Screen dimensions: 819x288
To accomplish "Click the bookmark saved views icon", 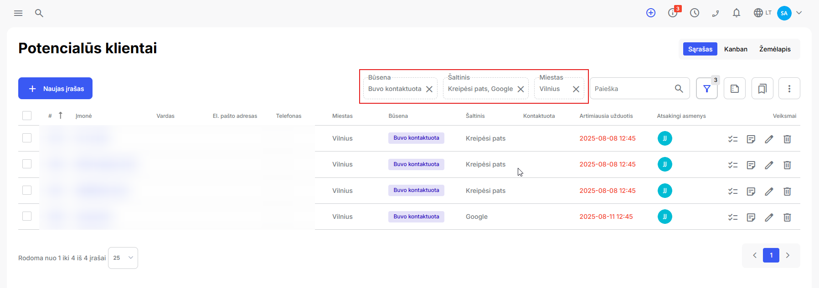I will [762, 89].
